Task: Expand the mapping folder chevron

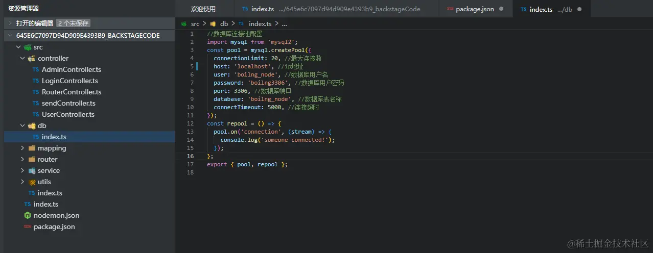Action: pos(22,148)
